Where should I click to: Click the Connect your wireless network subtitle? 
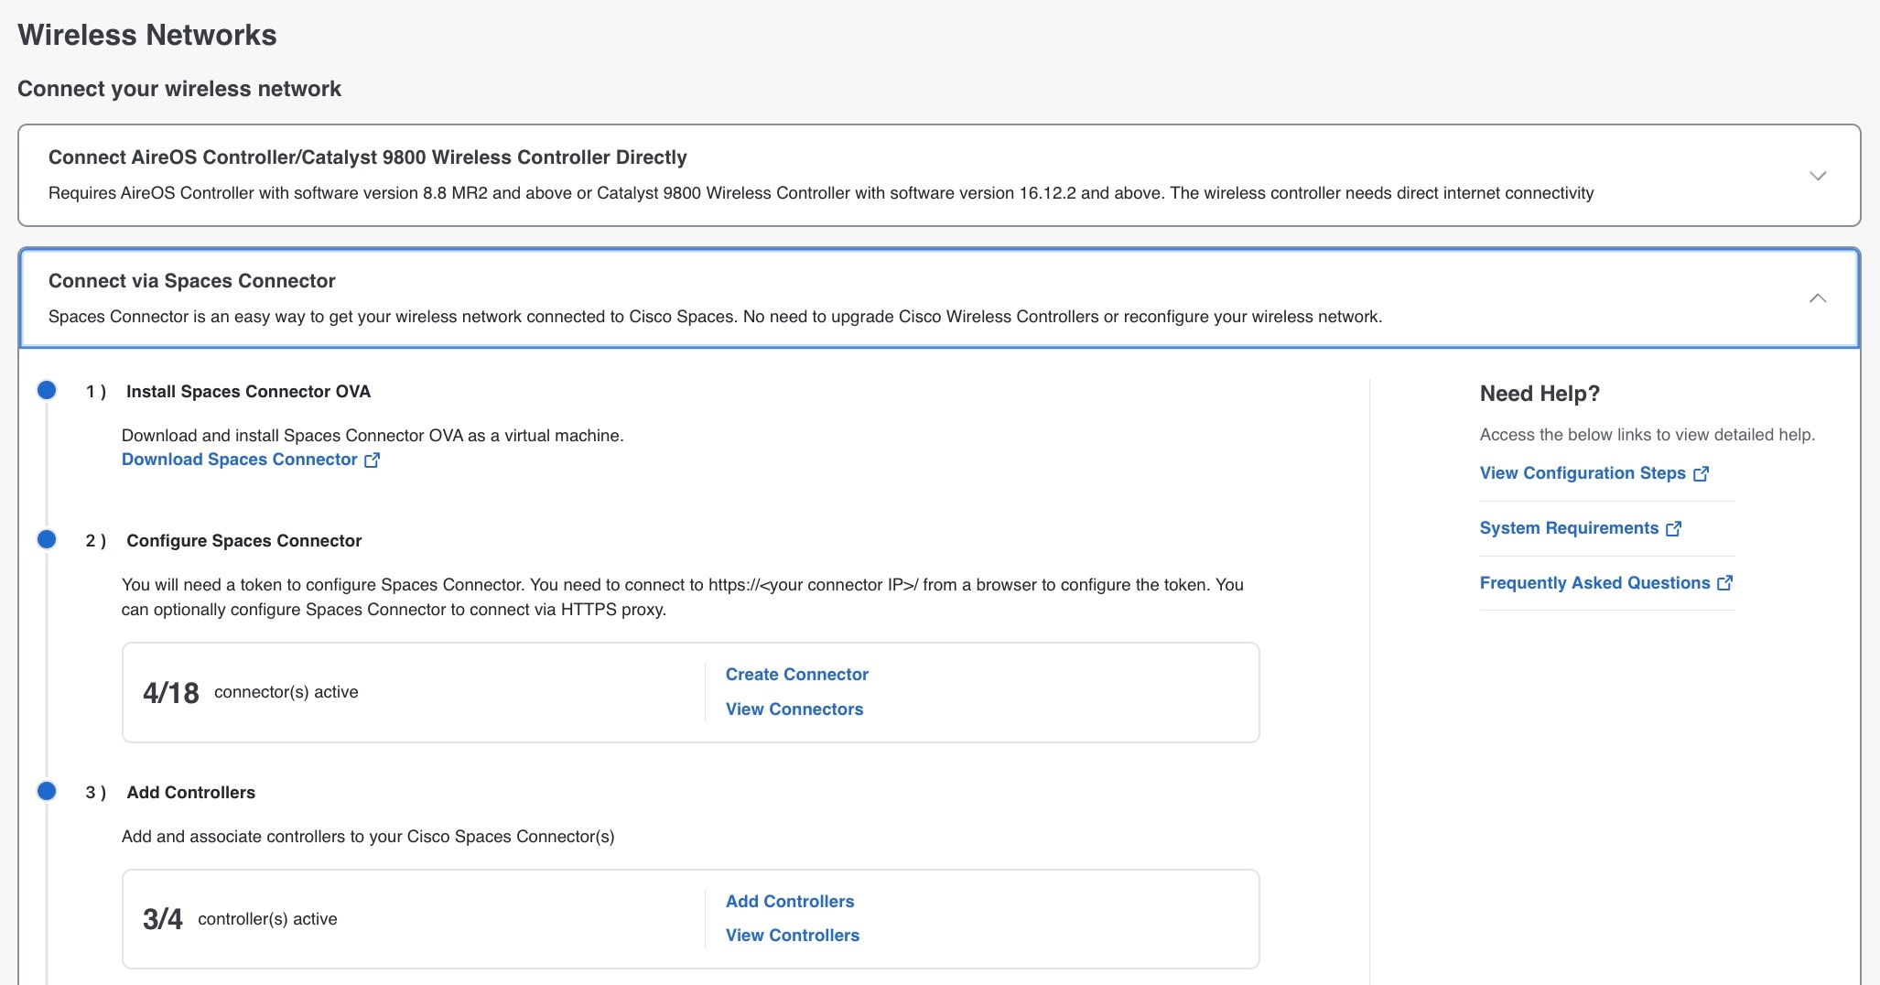pos(179,89)
